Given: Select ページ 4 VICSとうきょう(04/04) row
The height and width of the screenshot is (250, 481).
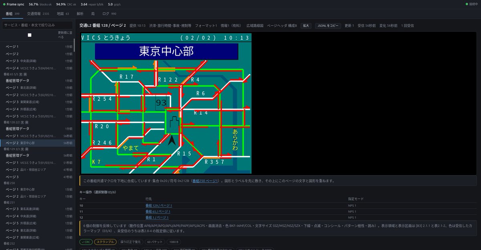Looking at the screenshot, I should [37, 68].
